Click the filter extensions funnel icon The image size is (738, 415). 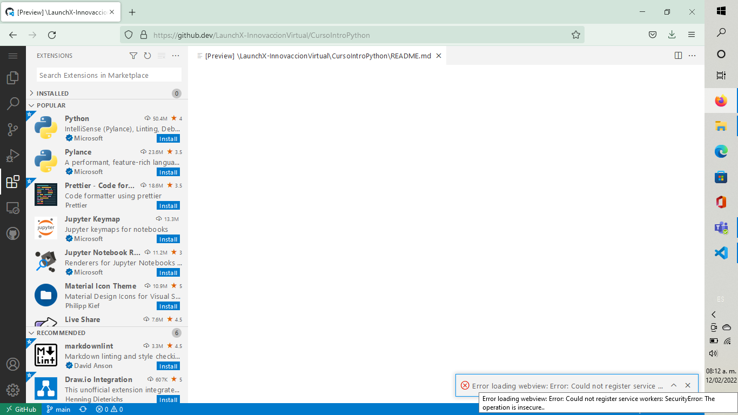133,56
